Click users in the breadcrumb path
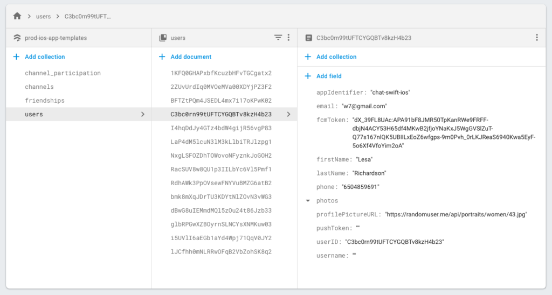The width and height of the screenshot is (552, 295). (43, 17)
